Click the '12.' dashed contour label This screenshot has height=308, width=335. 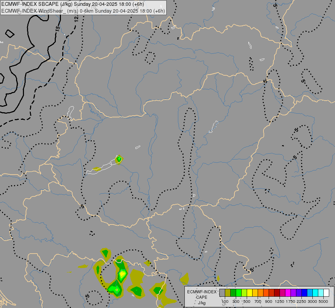coord(76,18)
